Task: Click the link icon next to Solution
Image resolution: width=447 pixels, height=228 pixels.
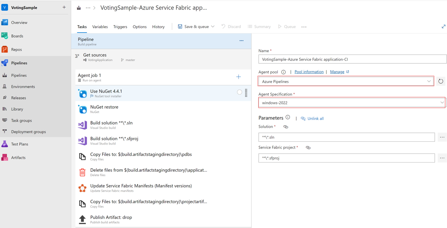Action: click(285, 127)
